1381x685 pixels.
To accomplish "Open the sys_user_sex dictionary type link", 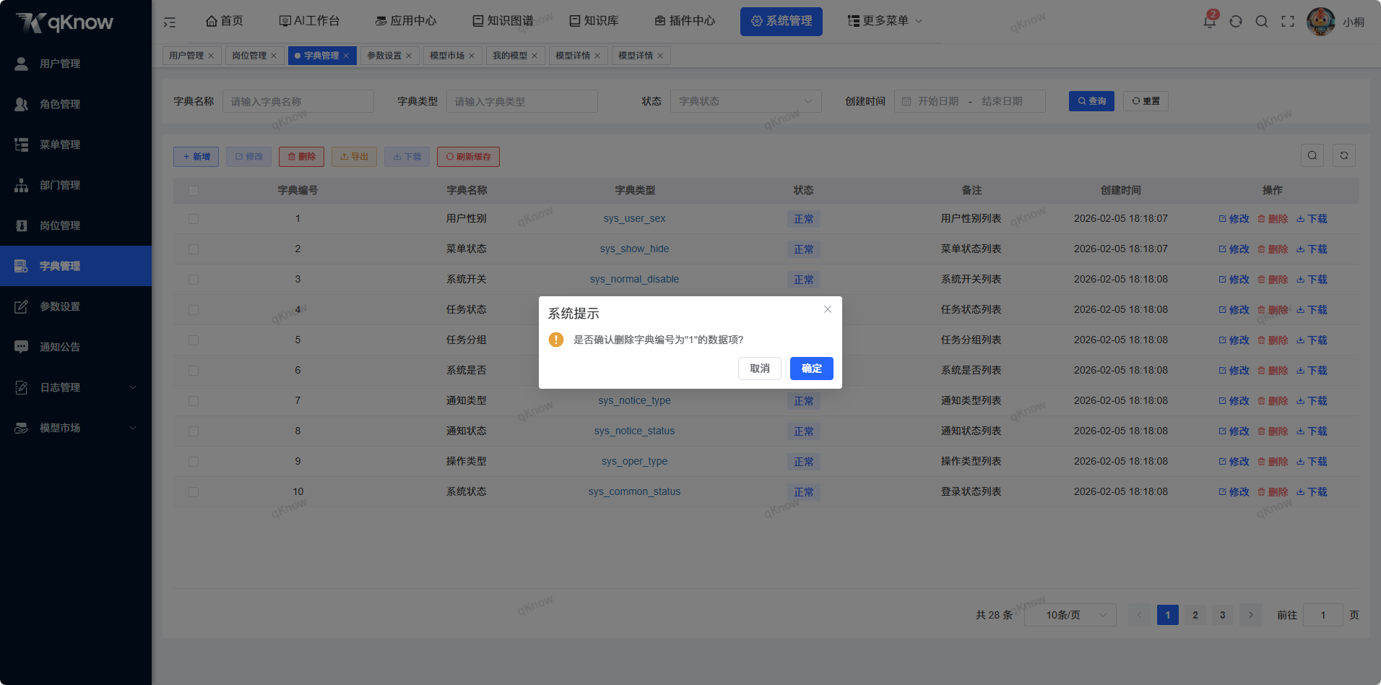I will pyautogui.click(x=634, y=218).
